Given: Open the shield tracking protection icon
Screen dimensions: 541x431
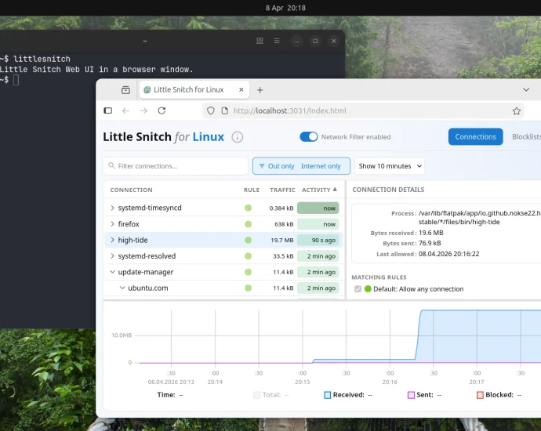Looking at the screenshot, I should [x=211, y=110].
